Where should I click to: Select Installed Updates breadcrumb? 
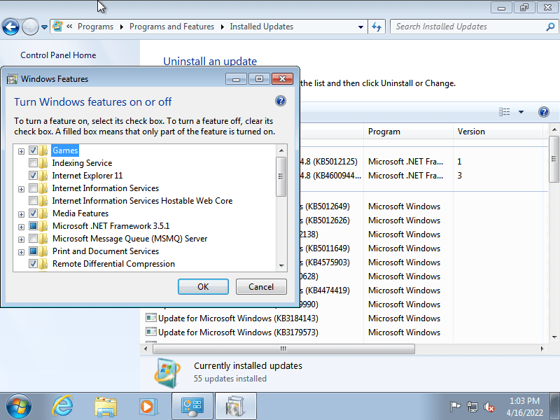(x=261, y=27)
